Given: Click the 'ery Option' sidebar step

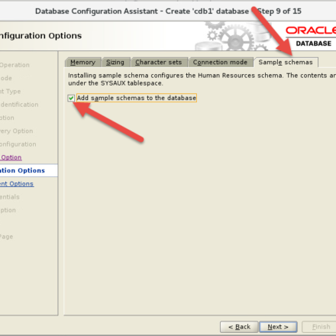Looking at the screenshot, I should [x=17, y=131].
